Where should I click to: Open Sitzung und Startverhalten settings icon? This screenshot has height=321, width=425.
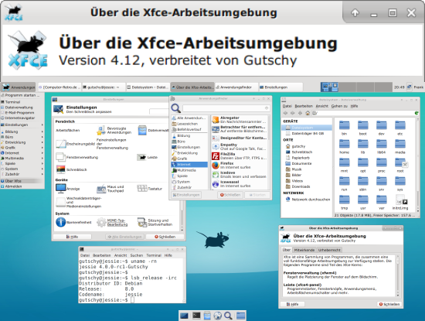142,222
